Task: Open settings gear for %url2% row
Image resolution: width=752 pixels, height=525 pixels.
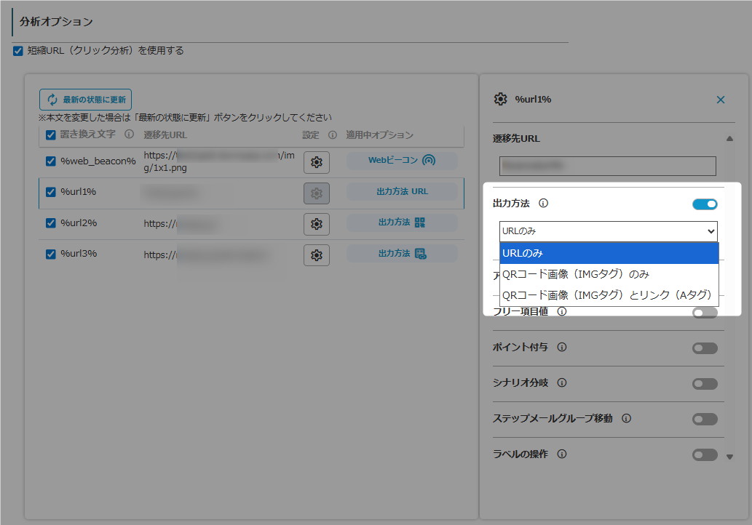Action: 316,224
